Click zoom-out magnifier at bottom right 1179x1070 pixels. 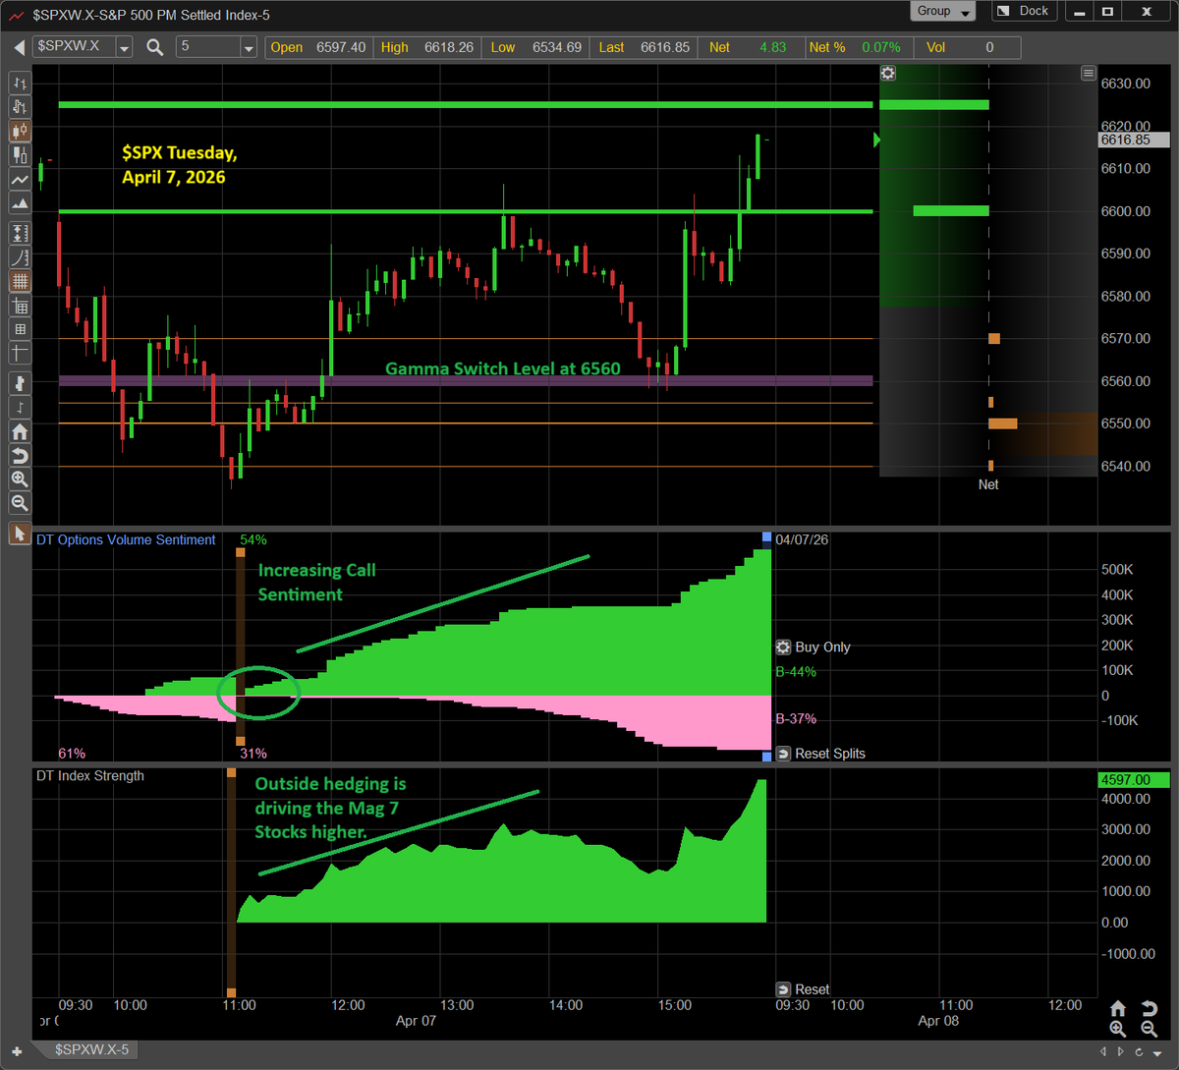[1149, 1029]
